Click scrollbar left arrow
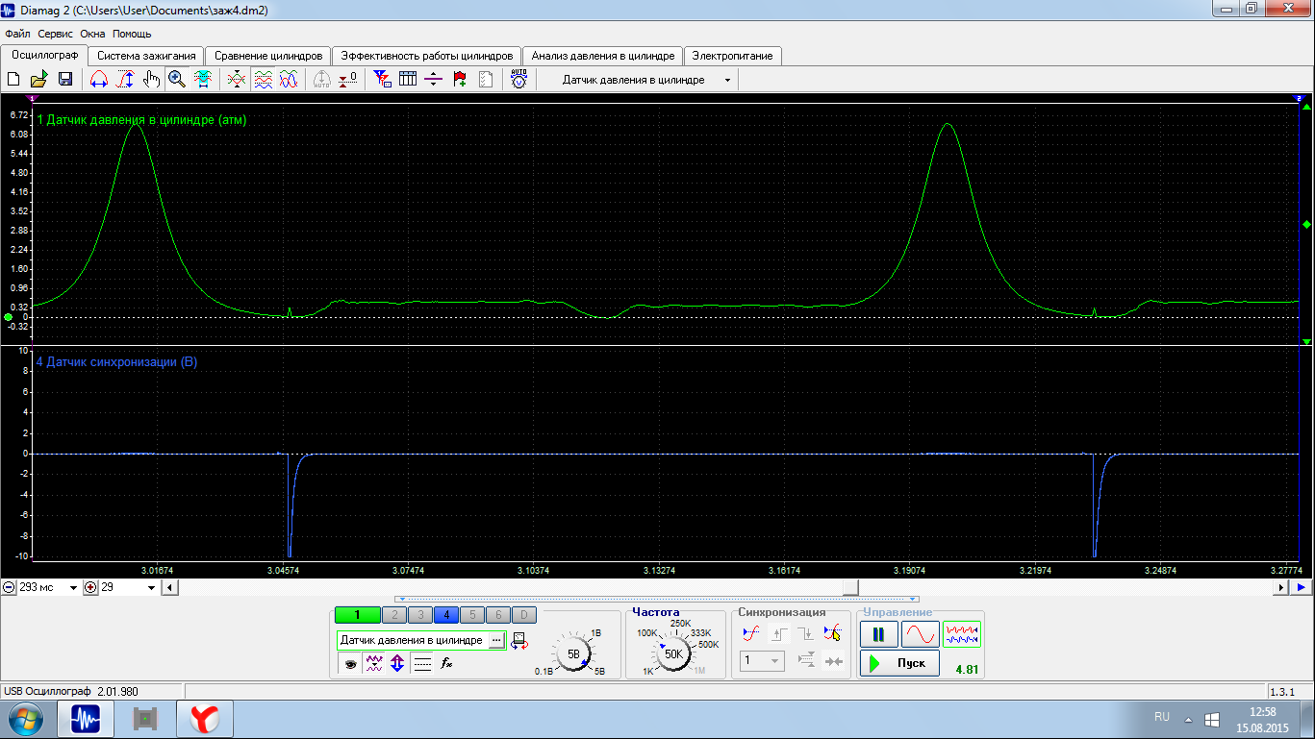The image size is (1315, 739). [169, 587]
